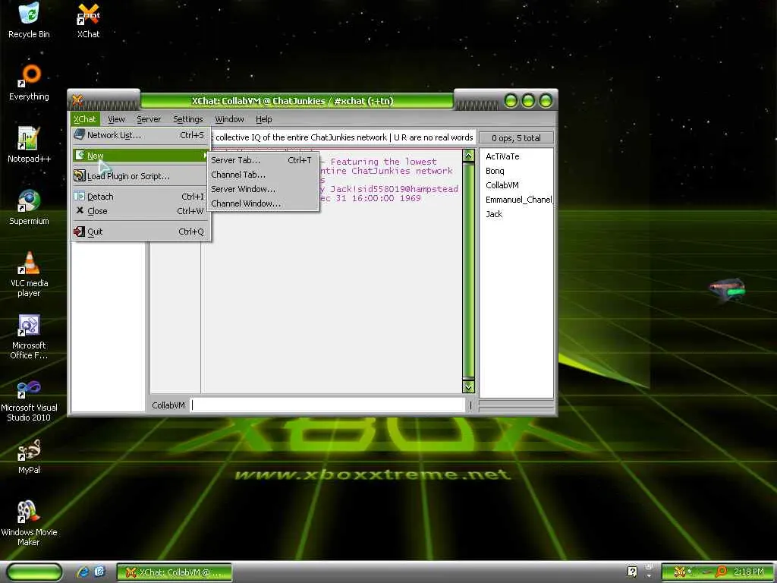This screenshot has width=777, height=583.
Task: Open the View menu
Action: (x=116, y=119)
